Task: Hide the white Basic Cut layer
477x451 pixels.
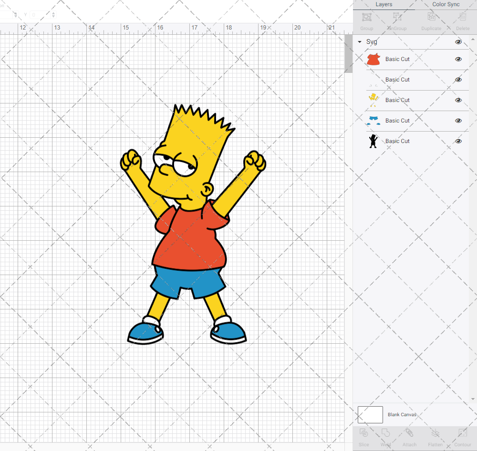Action: pyautogui.click(x=458, y=80)
